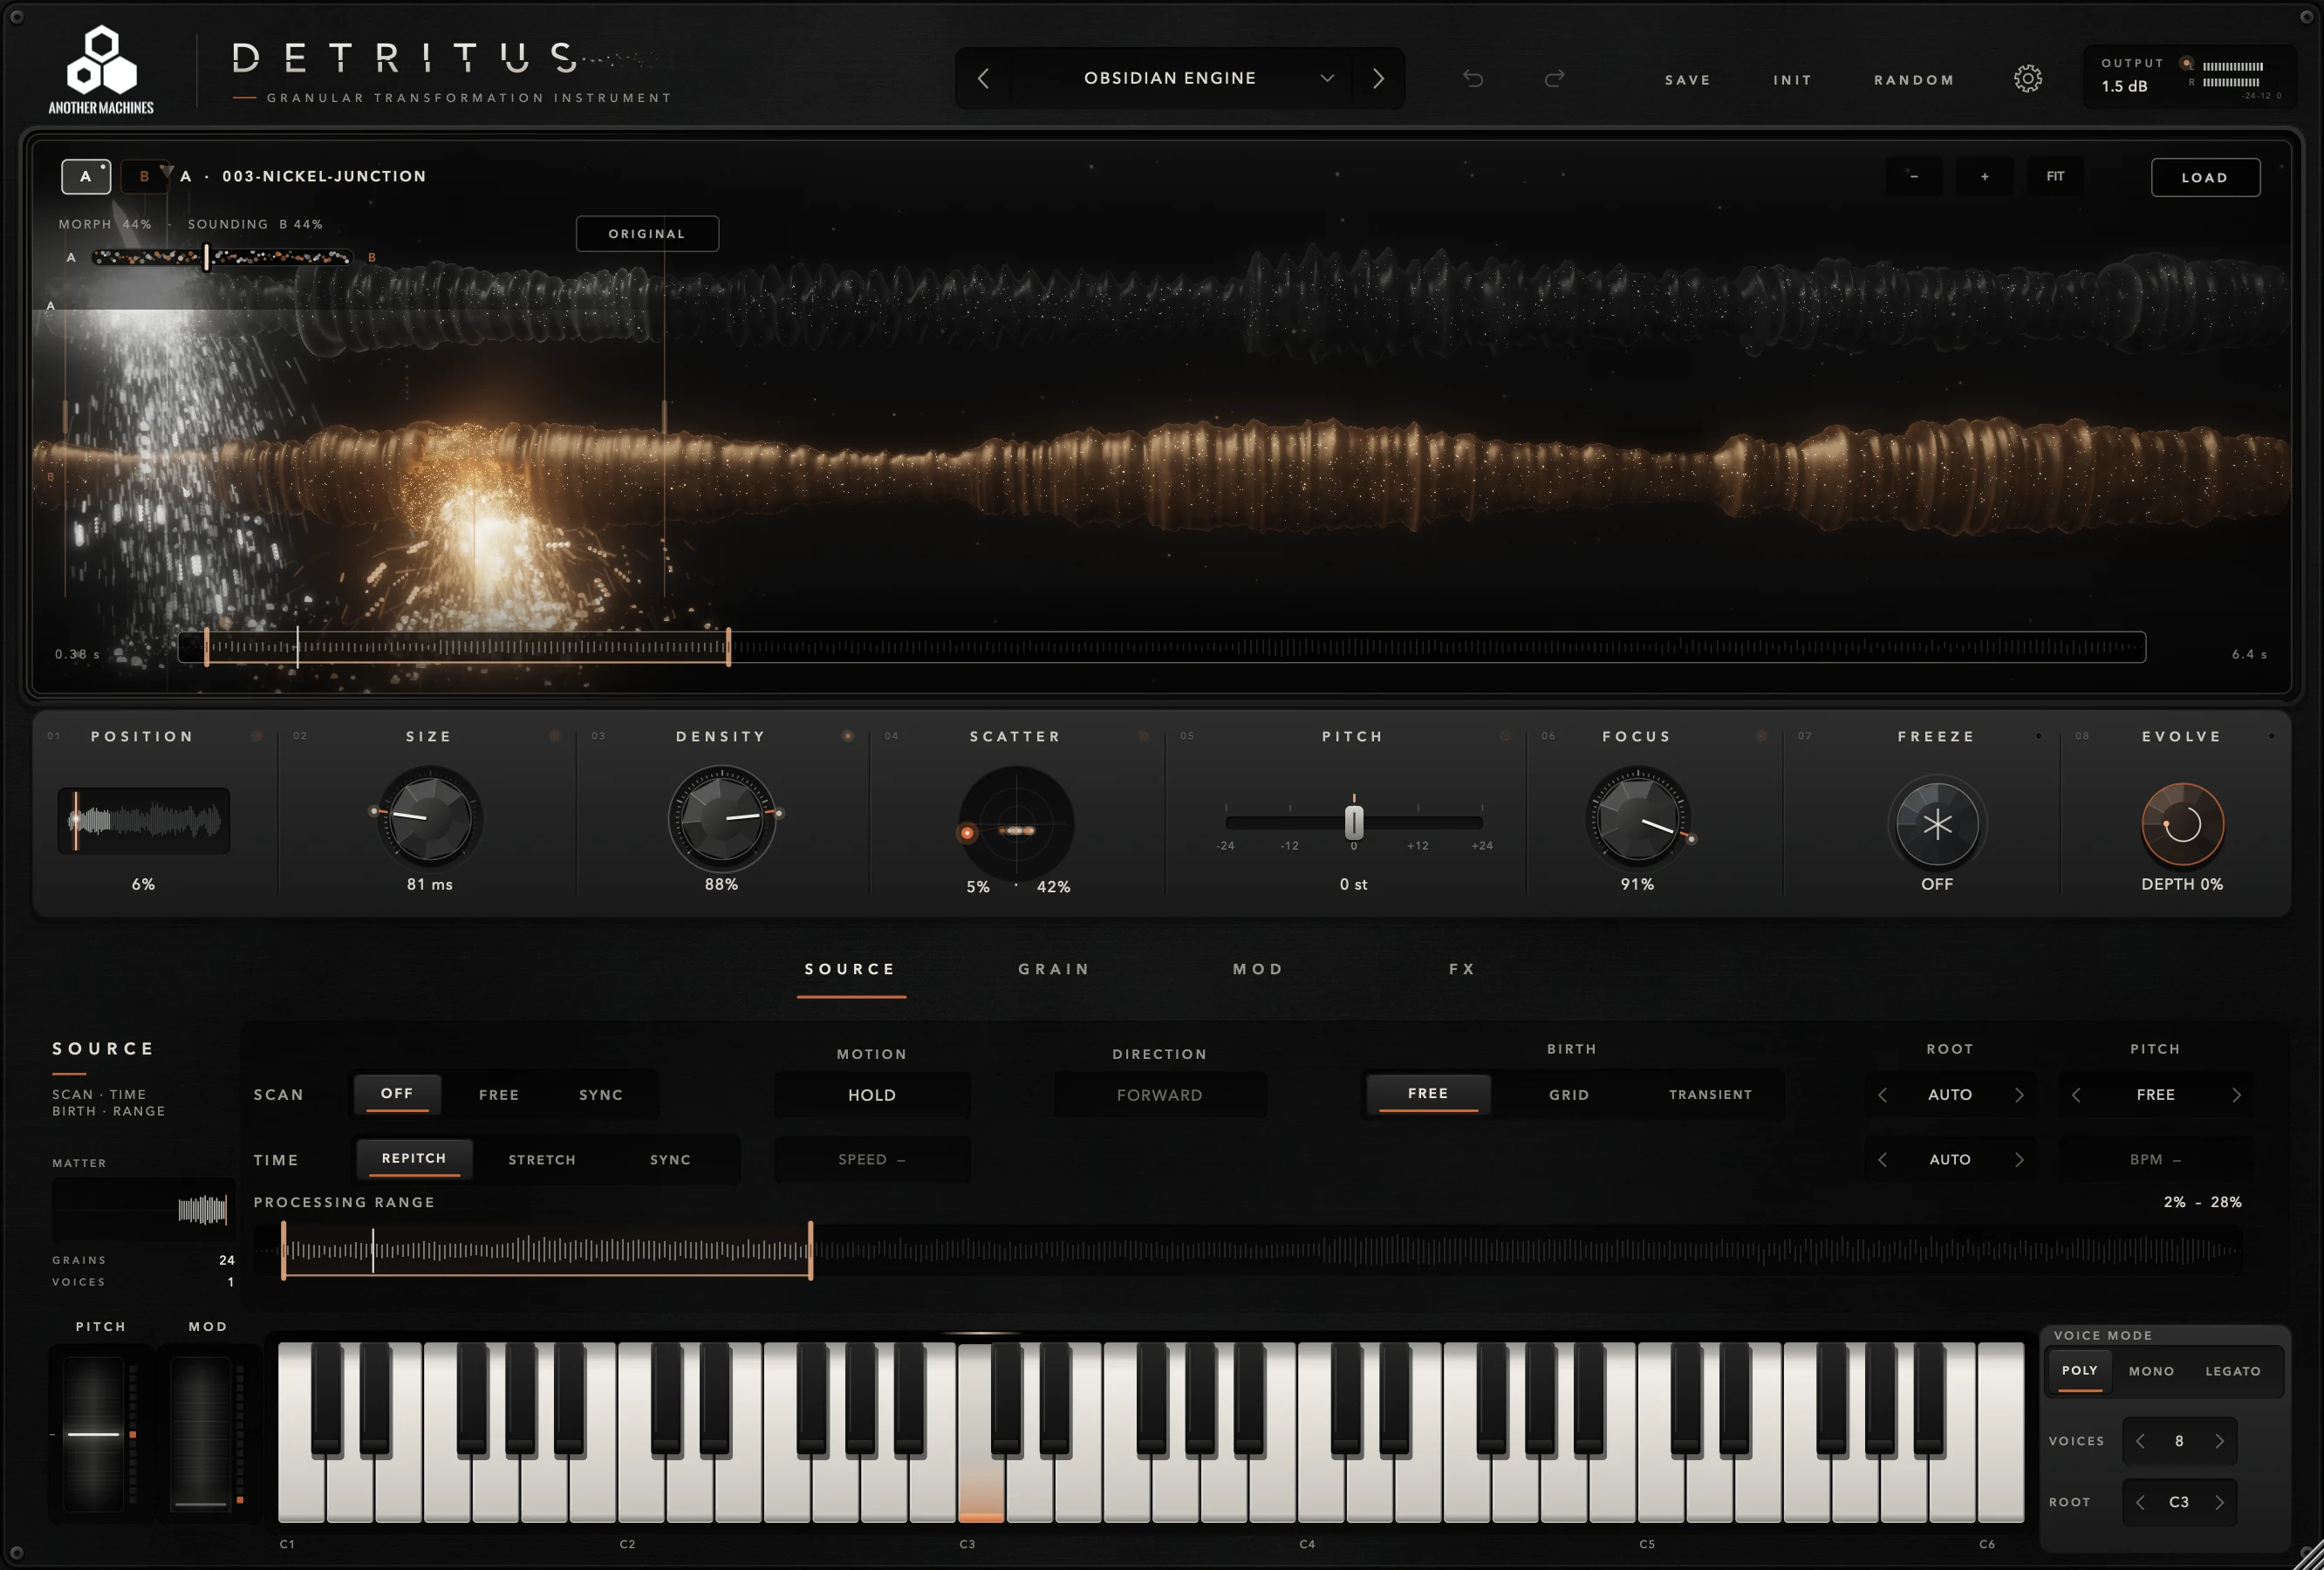Click the Pitch semitone slider handle
This screenshot has height=1570, width=2324.
pos(1354,822)
